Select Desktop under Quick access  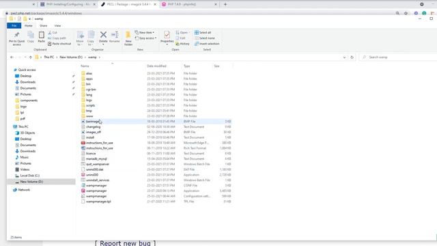pos(26,76)
